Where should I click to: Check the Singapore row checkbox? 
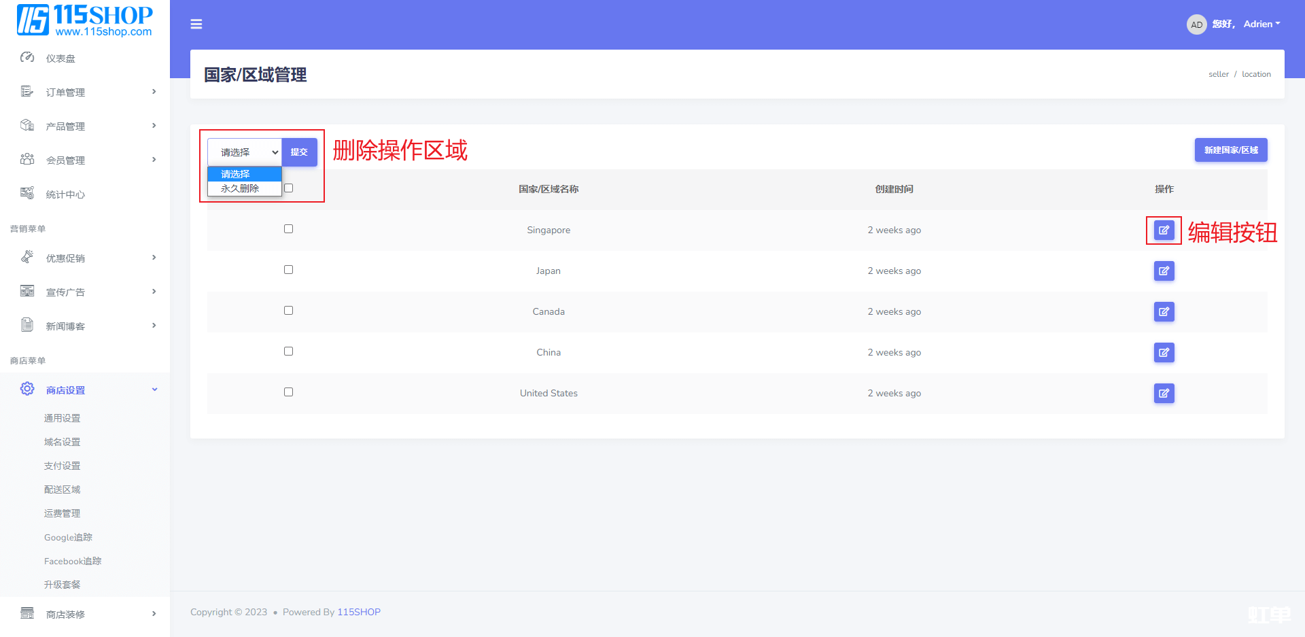(289, 229)
